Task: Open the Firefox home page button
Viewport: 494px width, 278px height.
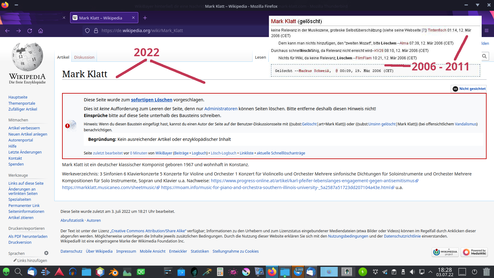Action: coord(40,31)
